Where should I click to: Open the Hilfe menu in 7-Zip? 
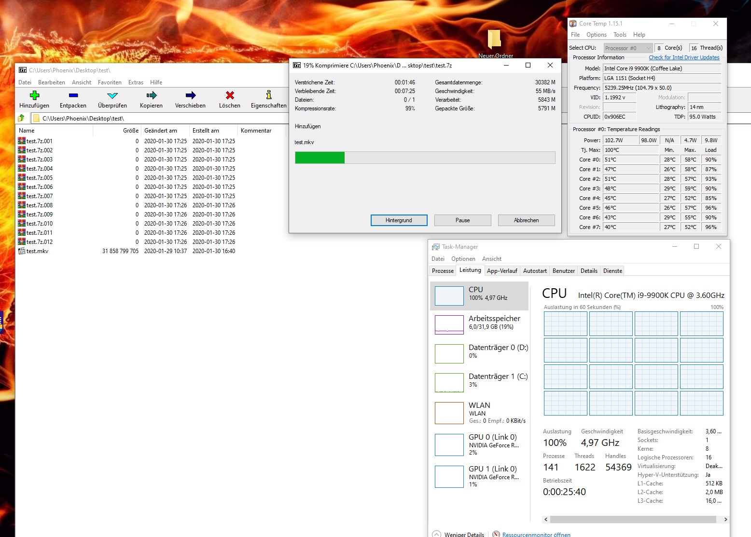tap(156, 82)
